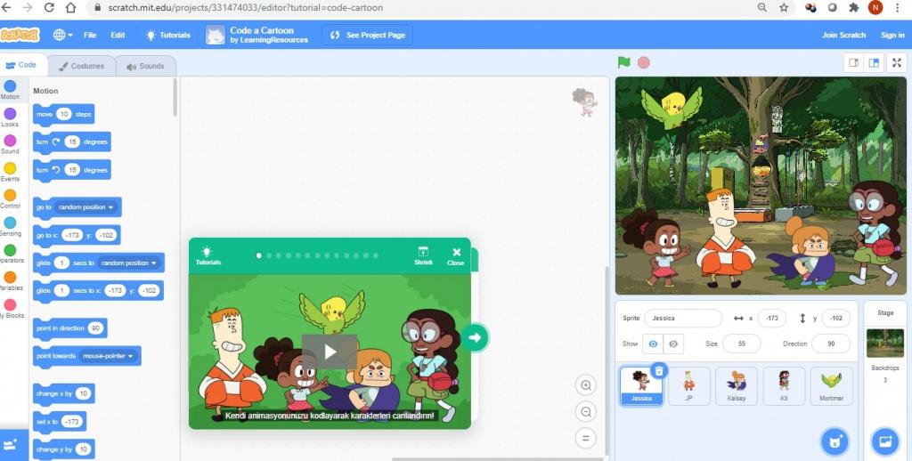Zoom in on the code workspace
Viewport: 912px width, 461px height.
point(585,385)
